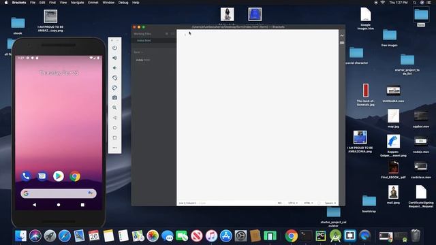Open the File menu

33,3
